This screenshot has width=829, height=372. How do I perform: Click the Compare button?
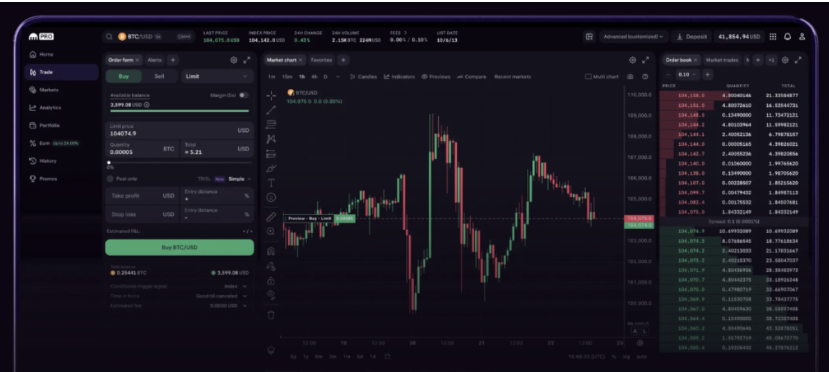point(471,76)
